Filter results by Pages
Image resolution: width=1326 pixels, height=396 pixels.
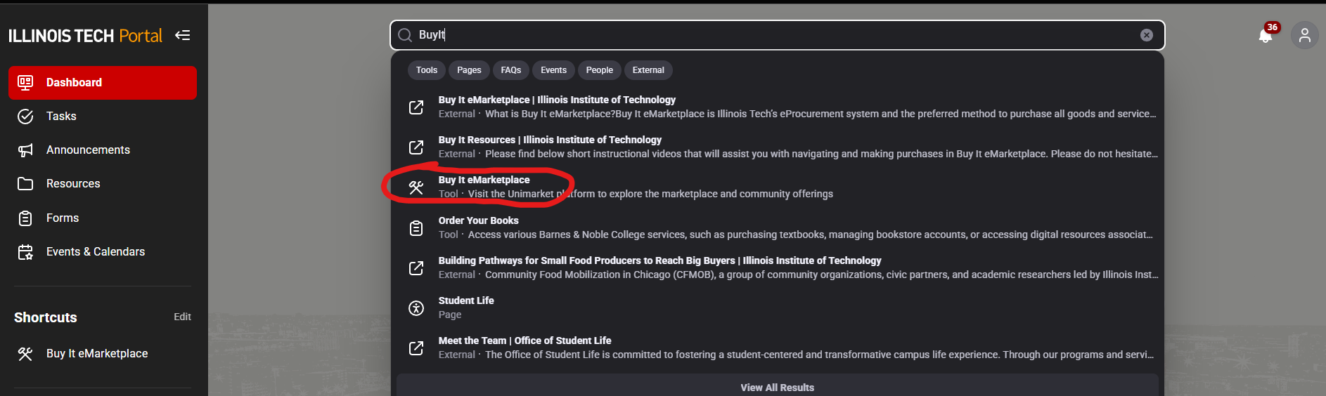[469, 70]
